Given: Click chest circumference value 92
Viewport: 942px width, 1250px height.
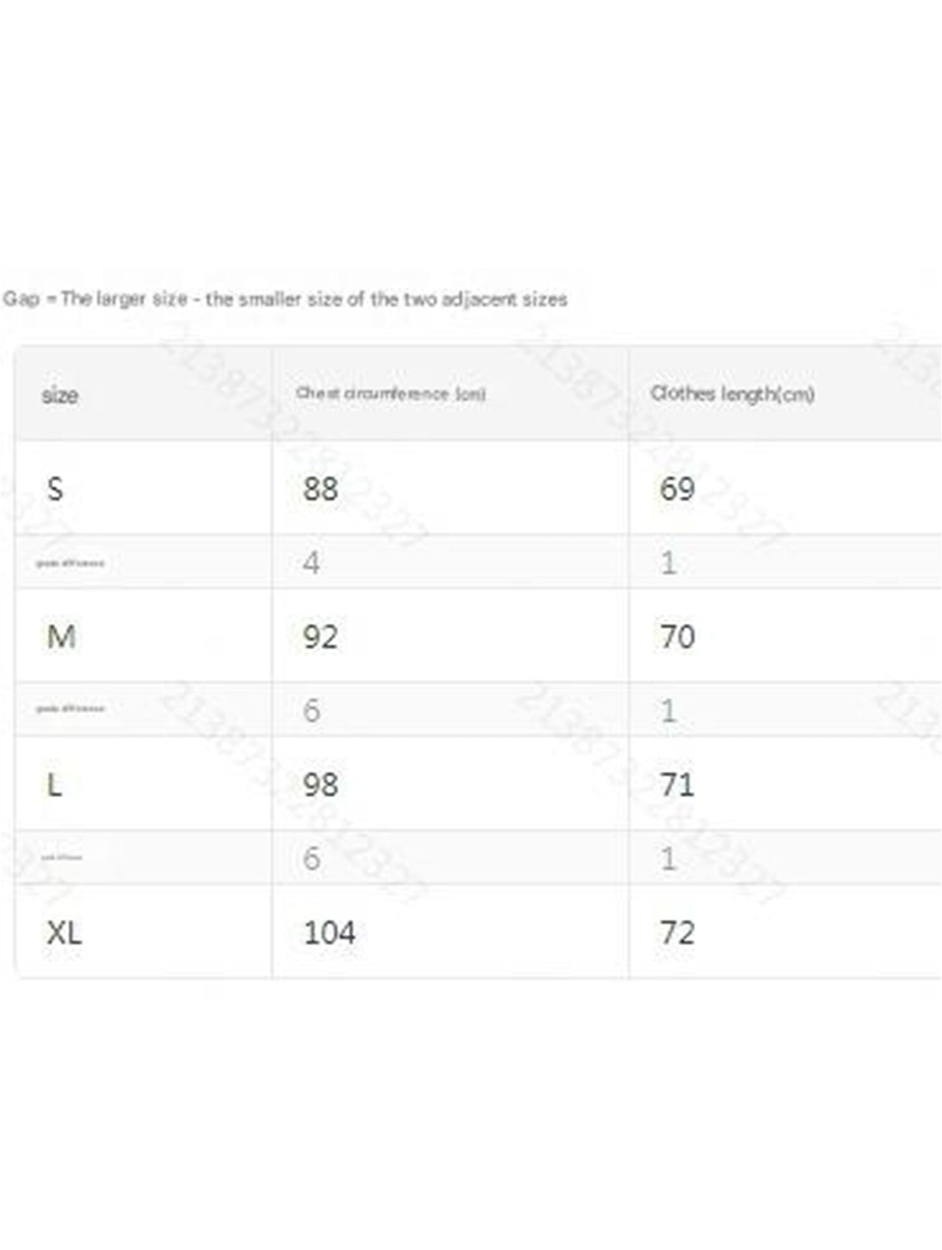Looking at the screenshot, I should pos(320,636).
